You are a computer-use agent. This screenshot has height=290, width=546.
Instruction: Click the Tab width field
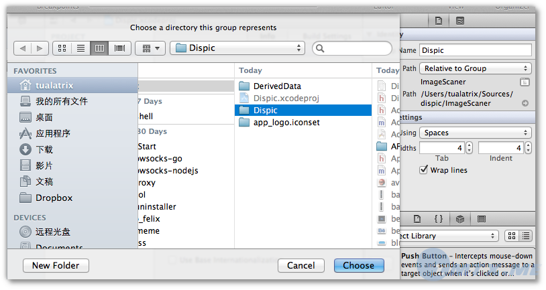442,148
